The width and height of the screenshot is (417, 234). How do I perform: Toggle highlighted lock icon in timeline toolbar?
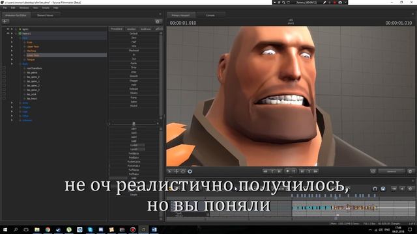tap(383, 188)
